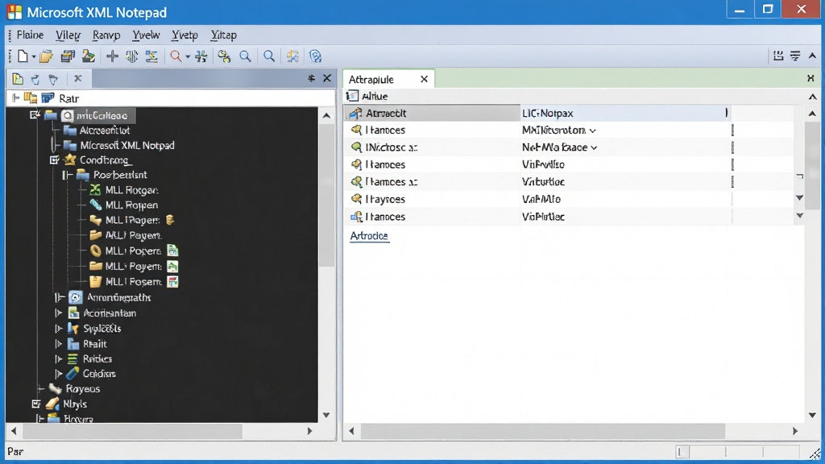This screenshot has height=464, width=825.
Task: Select the Rayeus tree item
Action: pyautogui.click(x=83, y=389)
